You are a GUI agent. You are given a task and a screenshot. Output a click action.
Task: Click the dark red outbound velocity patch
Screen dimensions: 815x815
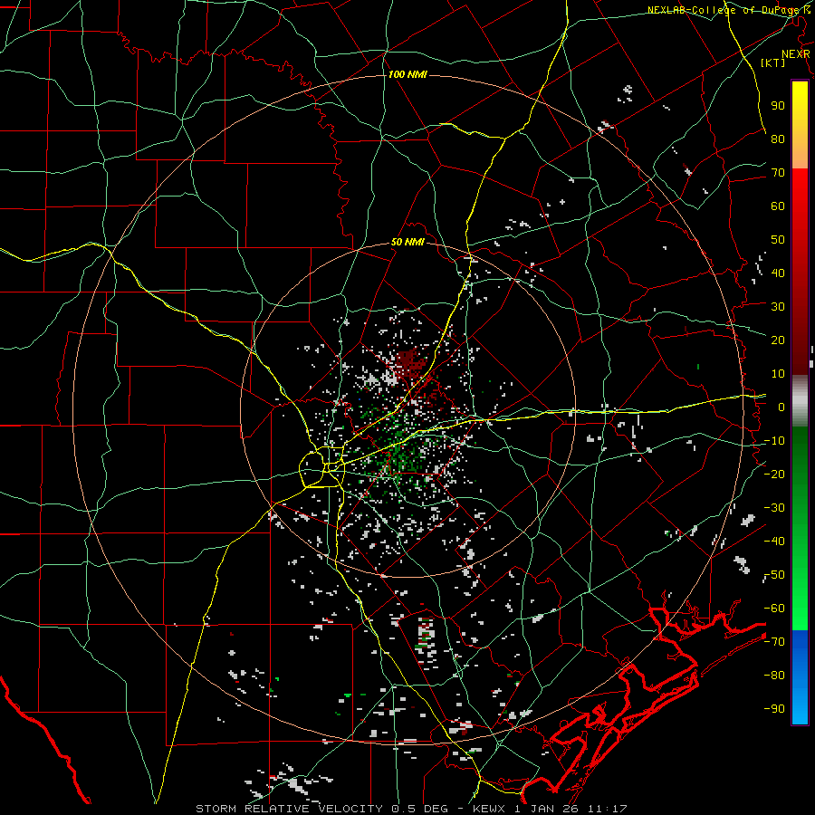410,364
